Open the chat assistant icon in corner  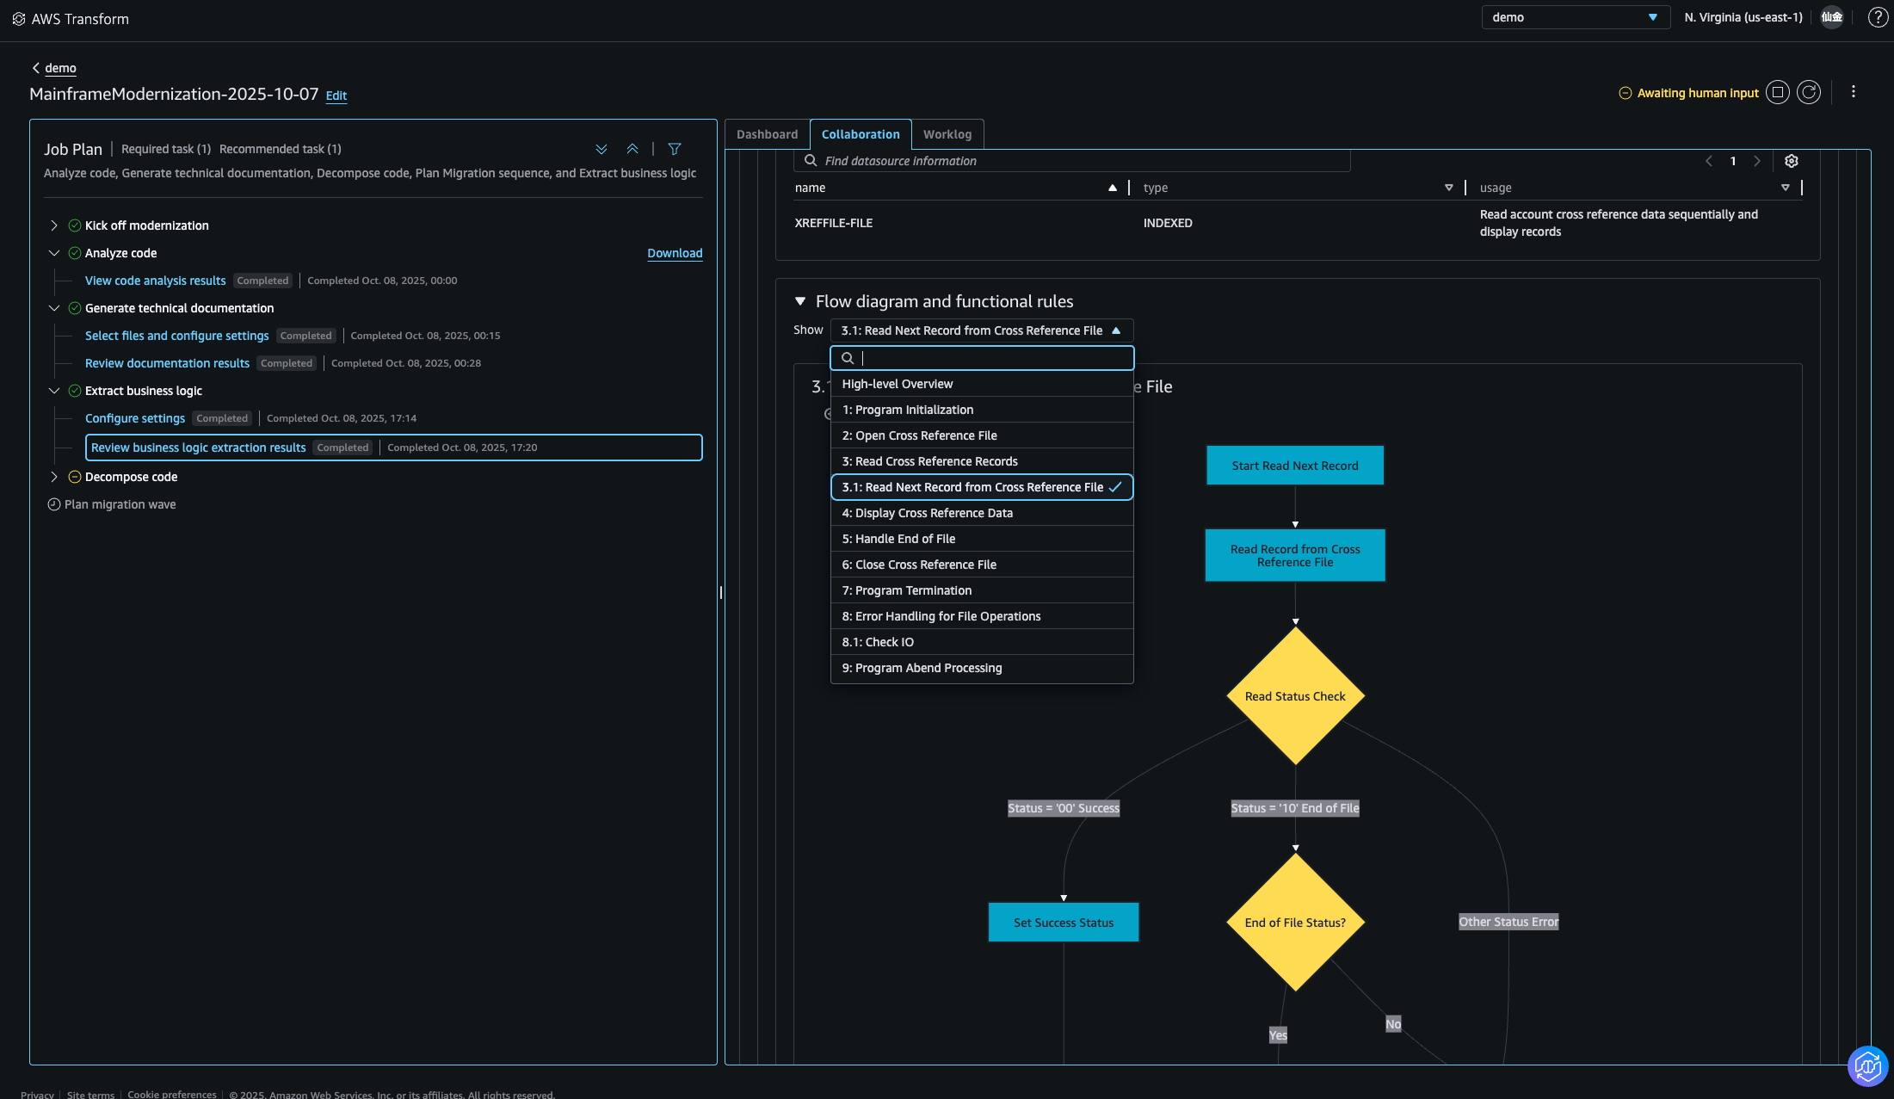coord(1867,1067)
